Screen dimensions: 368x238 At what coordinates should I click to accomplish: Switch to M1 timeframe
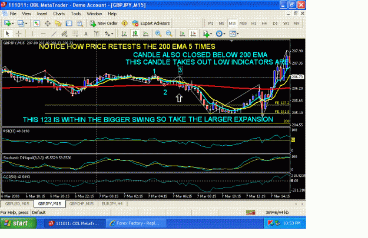coord(211,24)
